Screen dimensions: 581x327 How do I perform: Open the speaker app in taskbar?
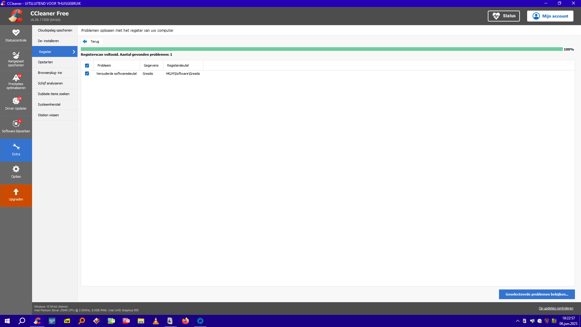(x=171, y=321)
